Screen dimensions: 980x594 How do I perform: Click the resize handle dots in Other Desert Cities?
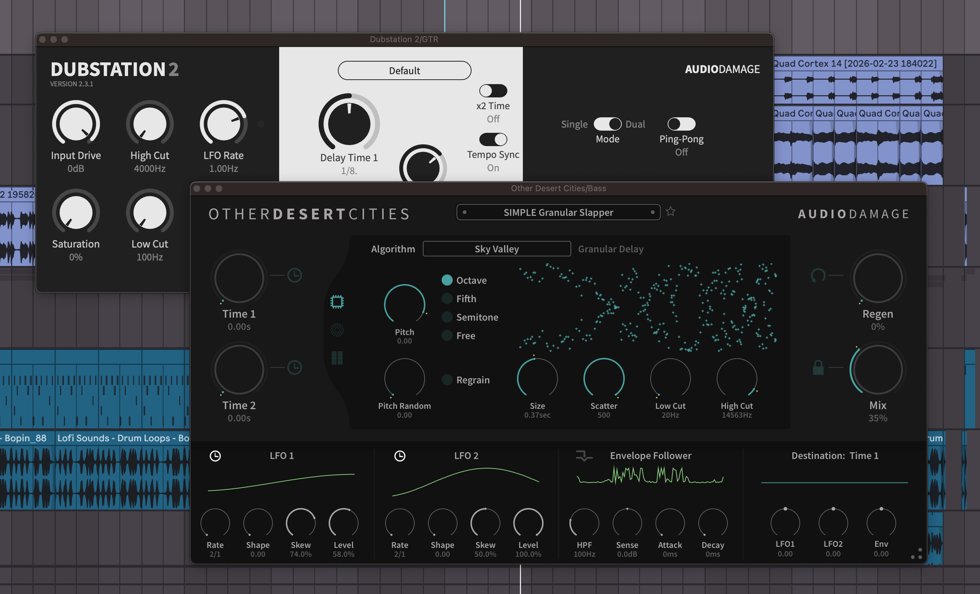(x=916, y=554)
